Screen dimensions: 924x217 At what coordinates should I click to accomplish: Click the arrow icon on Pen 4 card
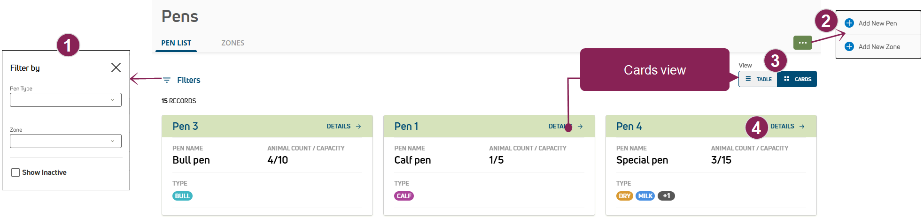click(x=802, y=127)
